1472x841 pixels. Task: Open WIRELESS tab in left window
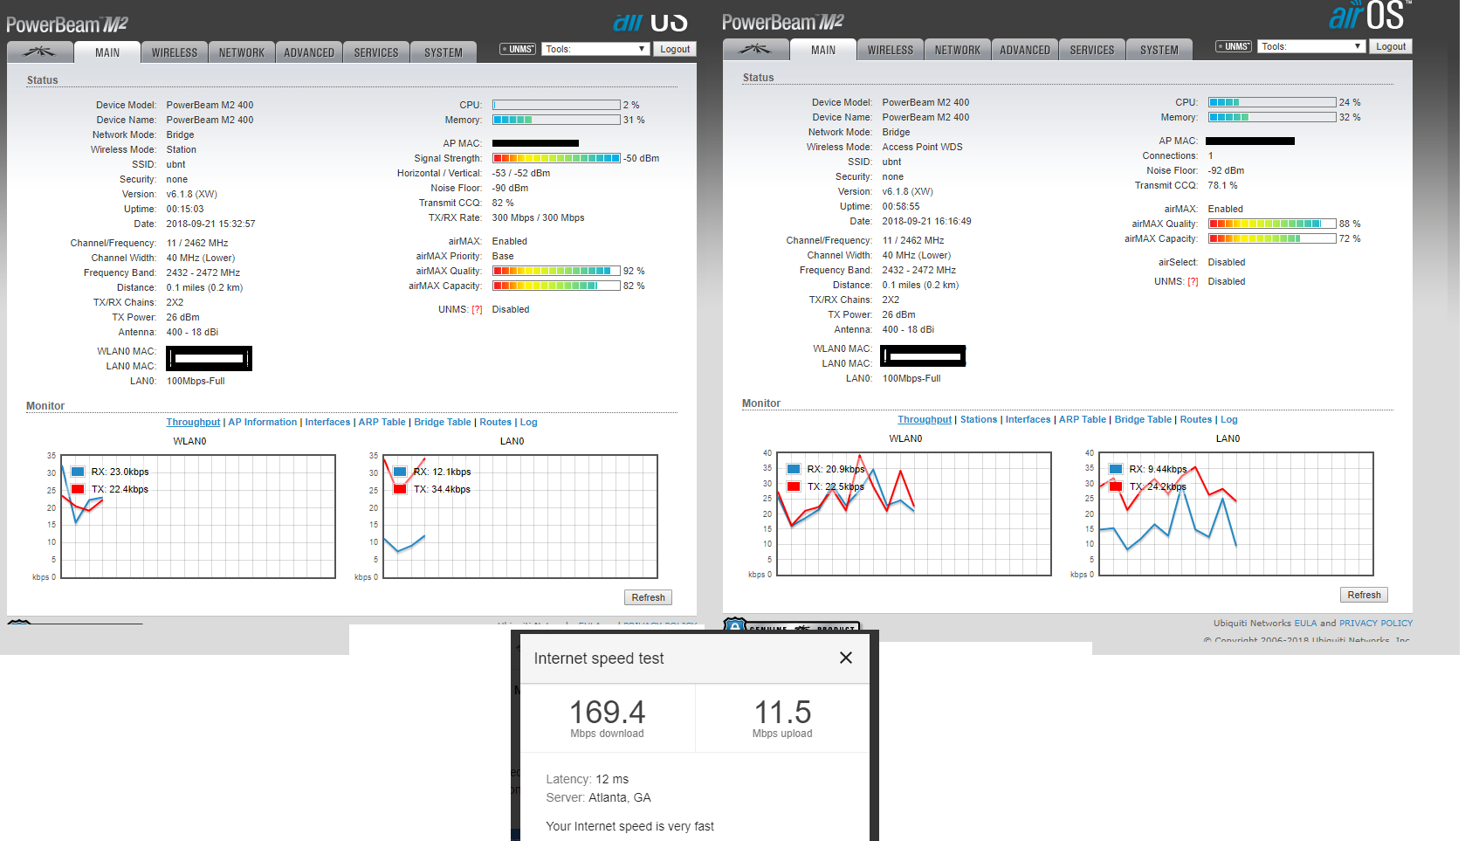[x=175, y=52]
